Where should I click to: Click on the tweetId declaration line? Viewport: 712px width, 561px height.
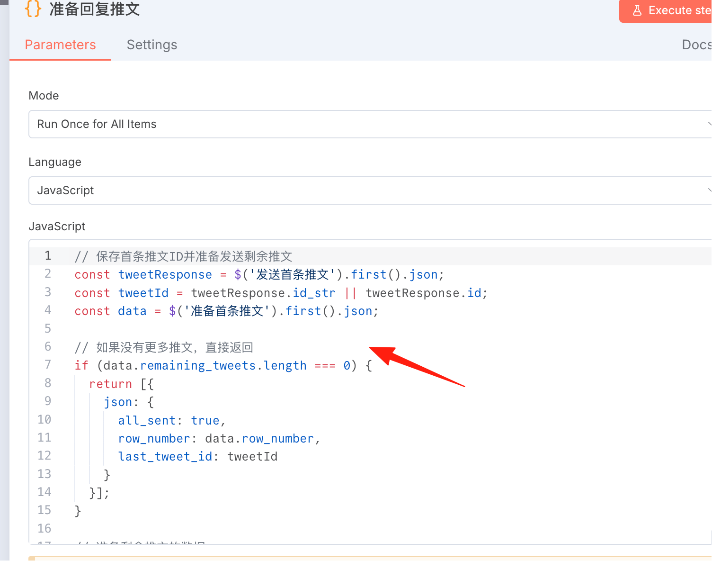pyautogui.click(x=281, y=293)
